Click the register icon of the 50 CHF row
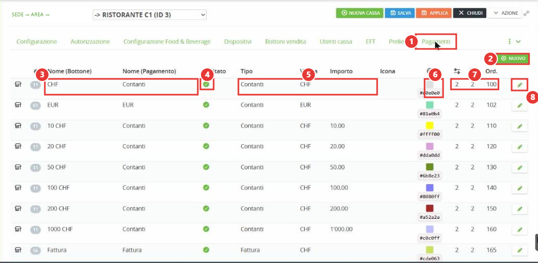This screenshot has width=538, height=263. tap(18, 167)
